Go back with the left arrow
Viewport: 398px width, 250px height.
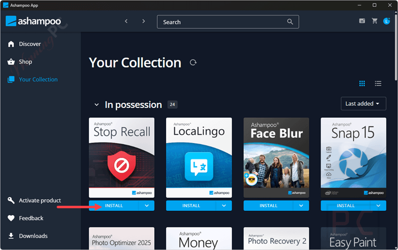point(126,21)
